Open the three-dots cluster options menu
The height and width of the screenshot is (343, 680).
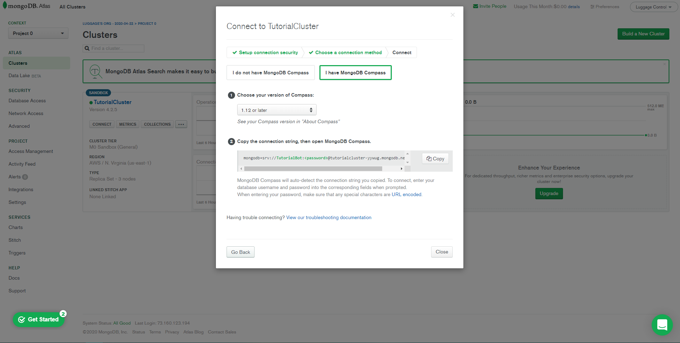tap(181, 124)
